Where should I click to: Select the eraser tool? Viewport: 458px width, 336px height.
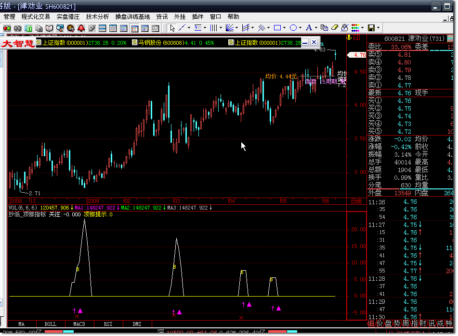pyautogui.click(x=334, y=28)
